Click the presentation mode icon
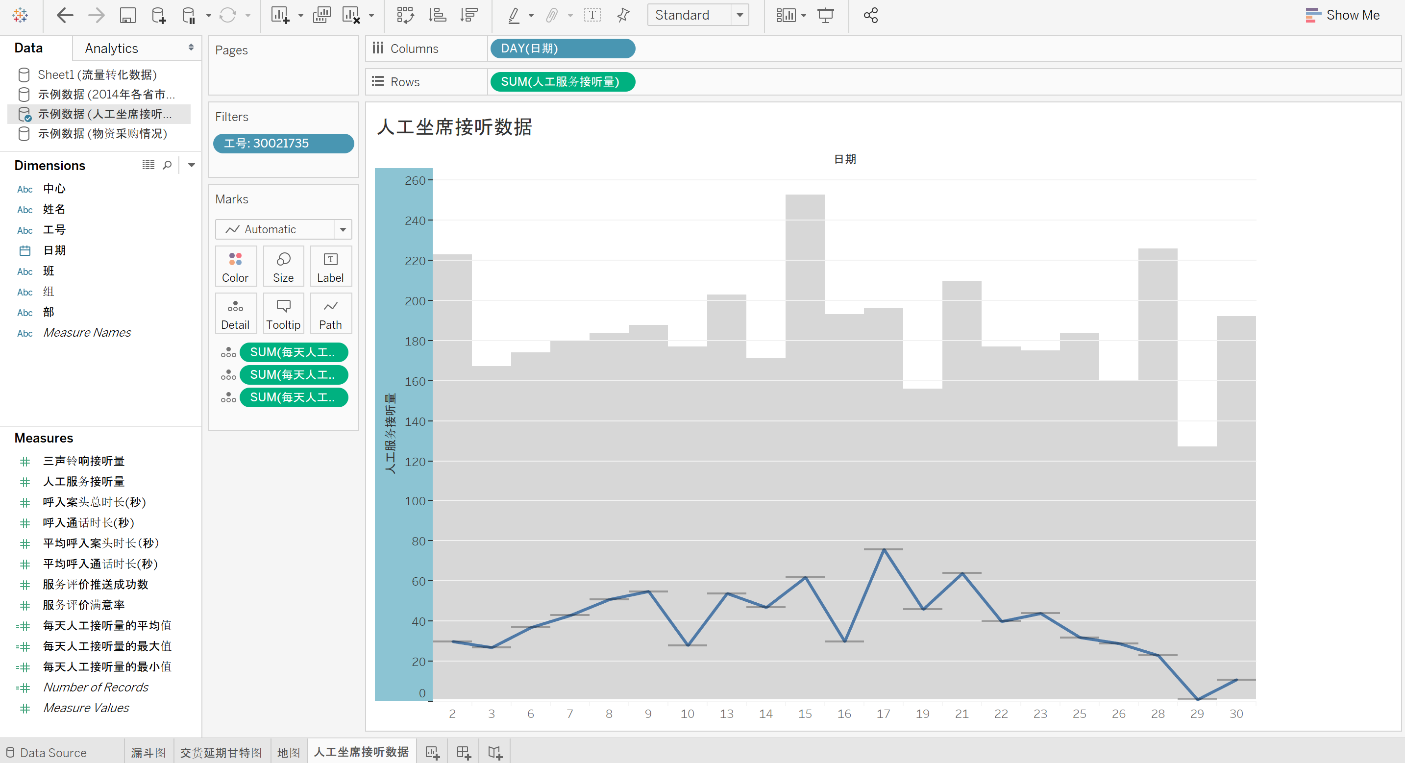This screenshot has width=1405, height=763. pos(825,15)
